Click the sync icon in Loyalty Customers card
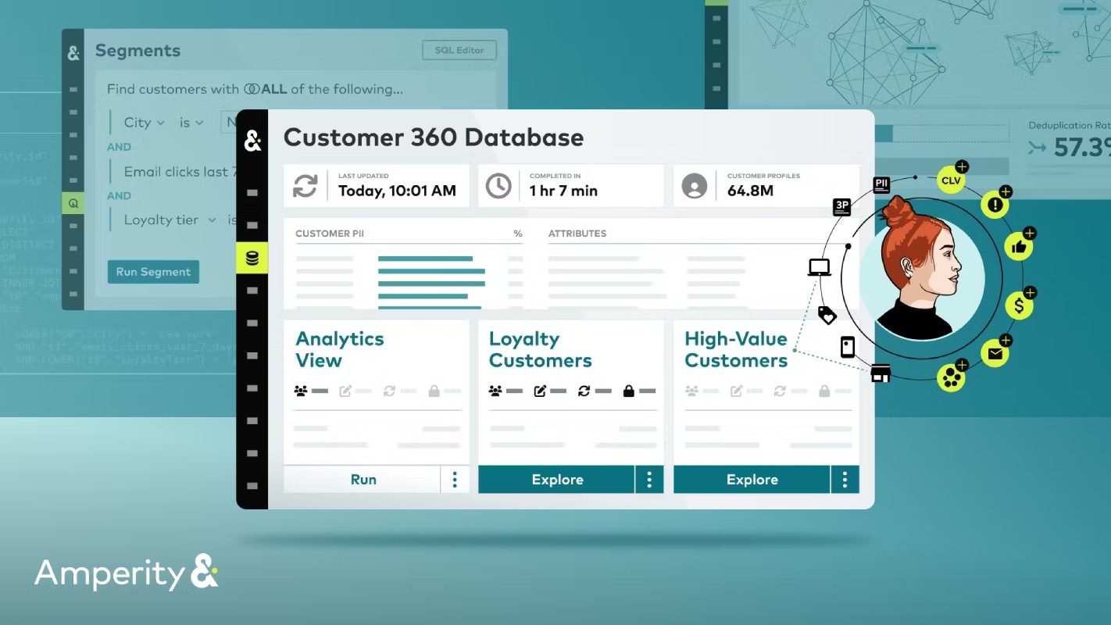This screenshot has width=1111, height=625. (584, 391)
